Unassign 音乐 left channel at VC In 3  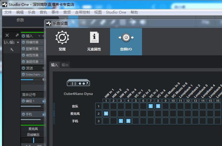click(151, 106)
